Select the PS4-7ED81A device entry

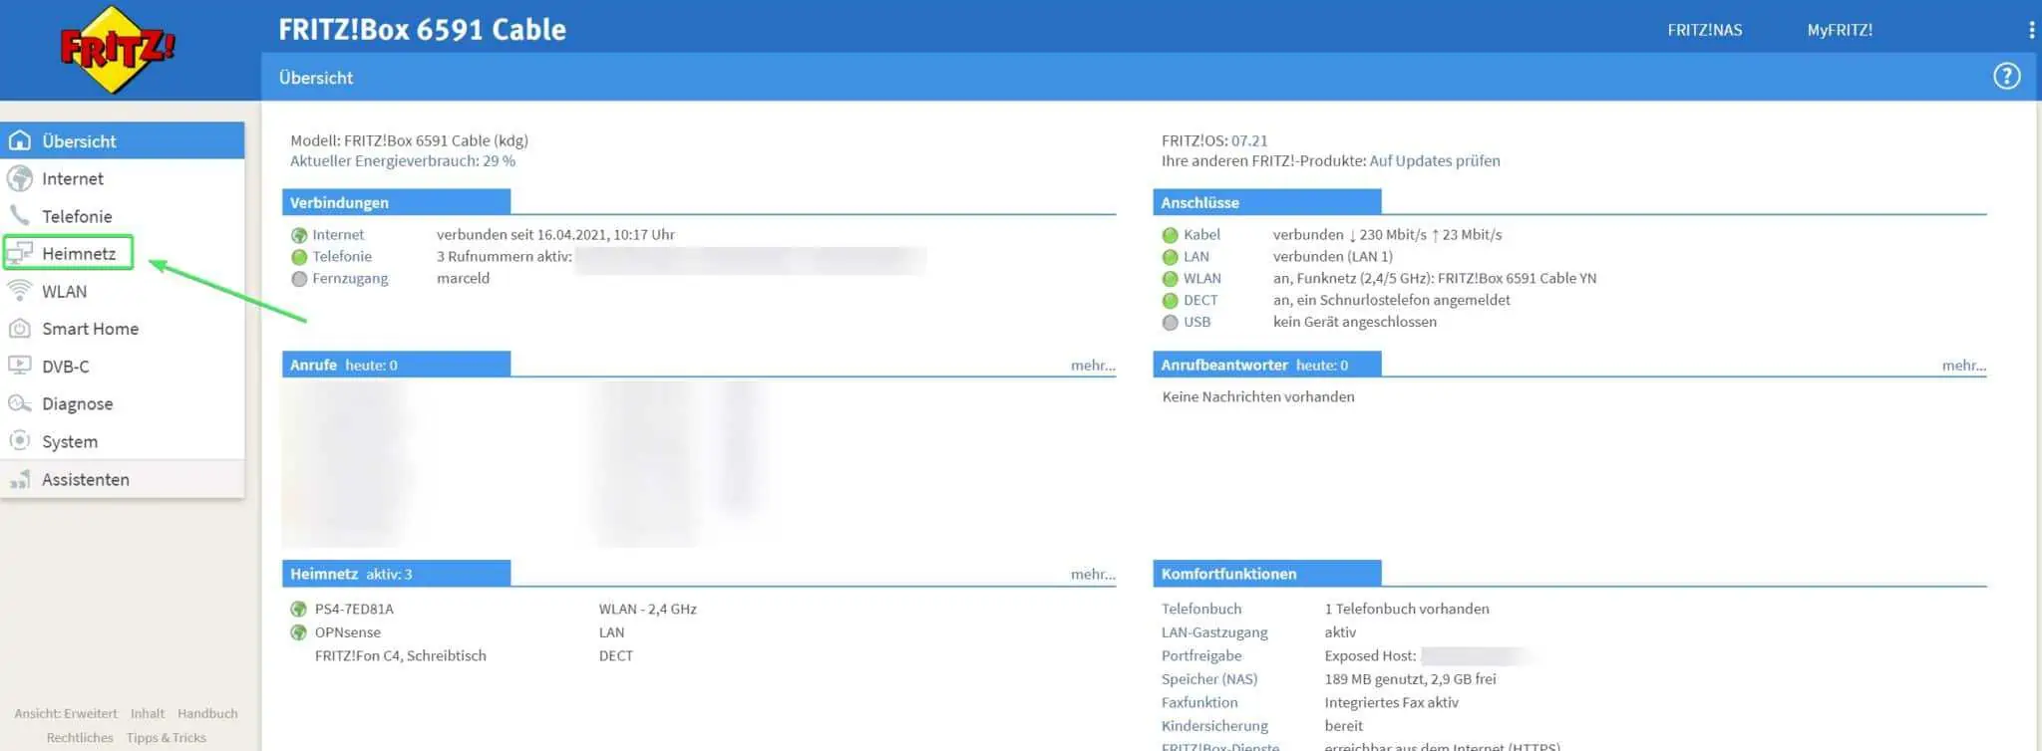click(354, 609)
